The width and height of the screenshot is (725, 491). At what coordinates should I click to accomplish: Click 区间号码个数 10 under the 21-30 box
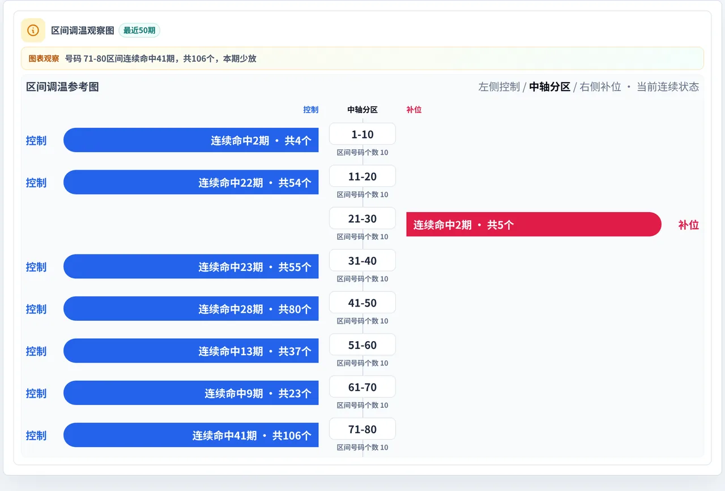[362, 236]
